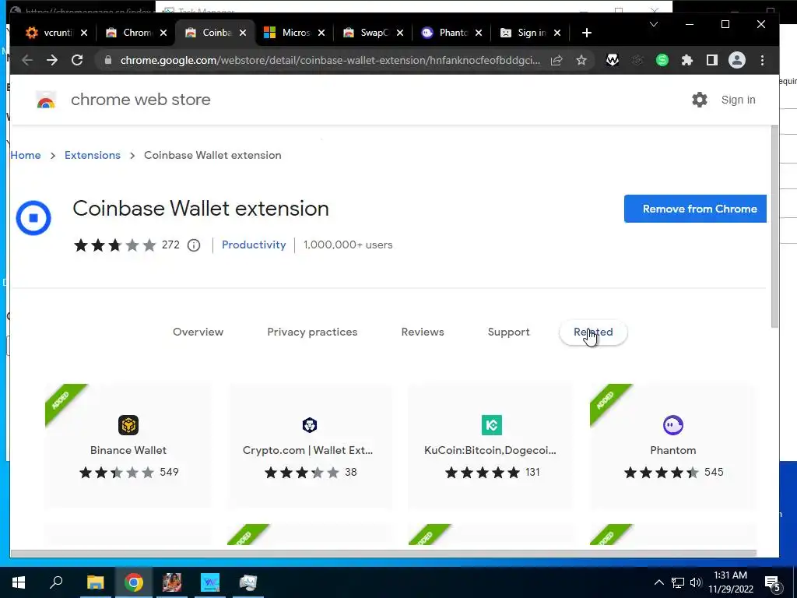
Task: Click Coinbase star rating
Action: pyautogui.click(x=115, y=245)
